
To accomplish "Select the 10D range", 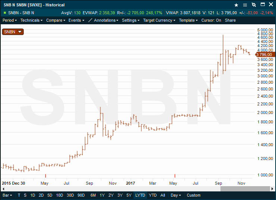I will pos(60,195).
